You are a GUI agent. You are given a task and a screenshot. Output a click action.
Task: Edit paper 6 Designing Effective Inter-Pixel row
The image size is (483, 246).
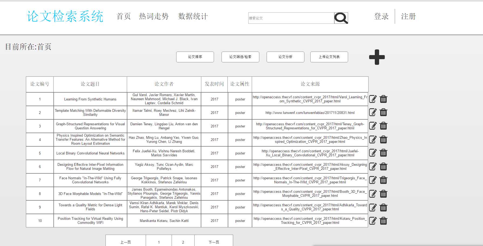pos(373,167)
